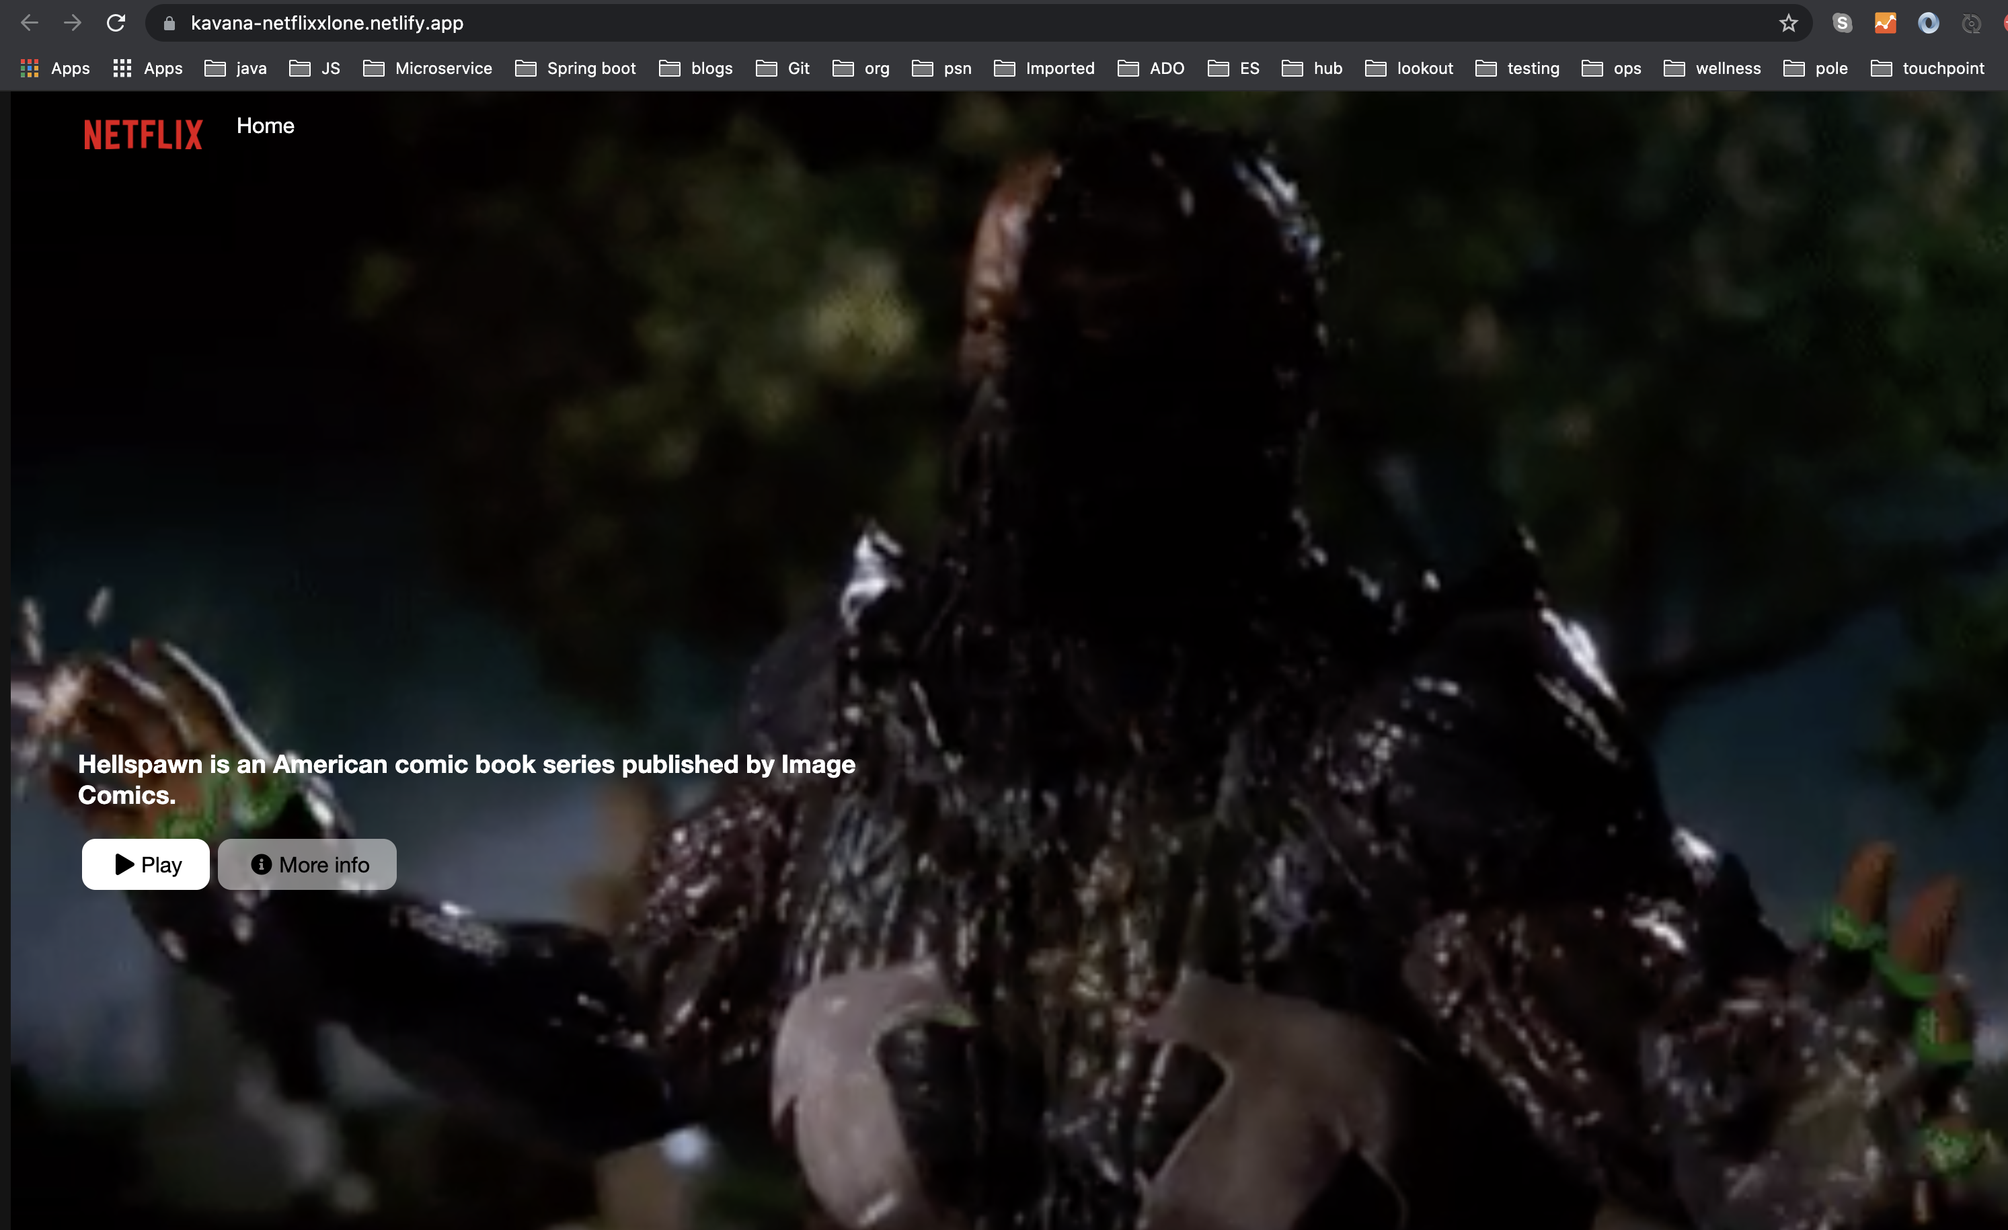Reload the current page
This screenshot has height=1230, width=2008.
116,22
